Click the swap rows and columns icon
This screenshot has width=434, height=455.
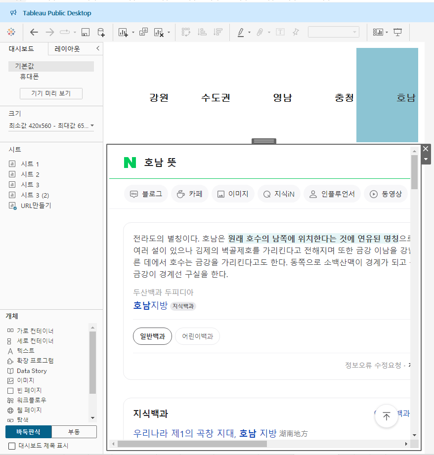point(186,32)
